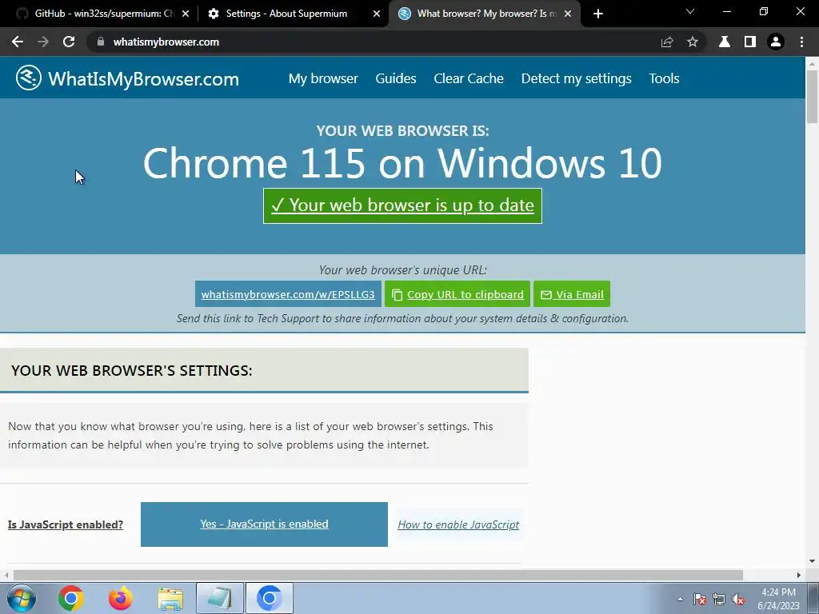Click Your web browser is up to date

(403, 205)
